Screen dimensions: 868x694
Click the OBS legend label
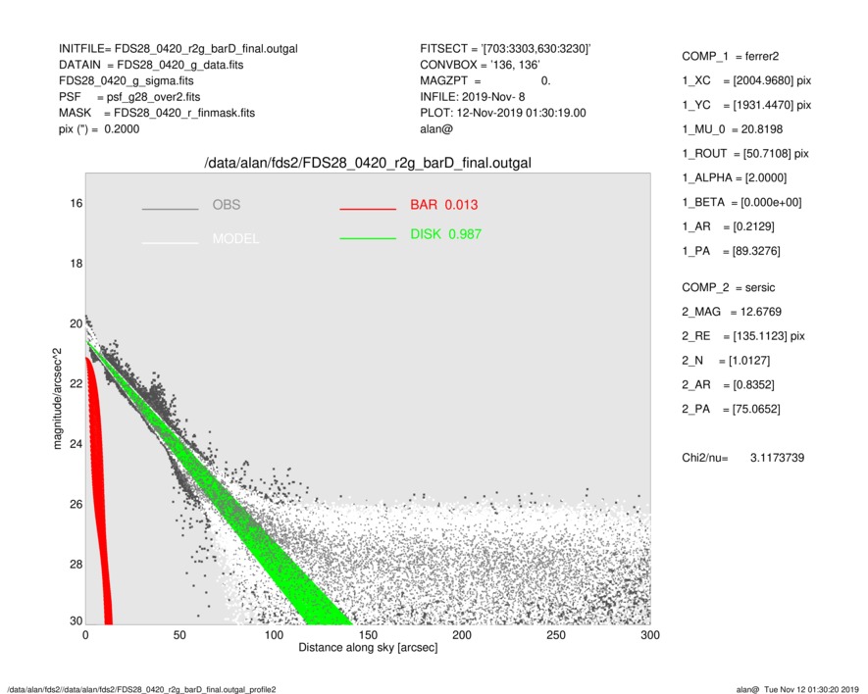(227, 205)
